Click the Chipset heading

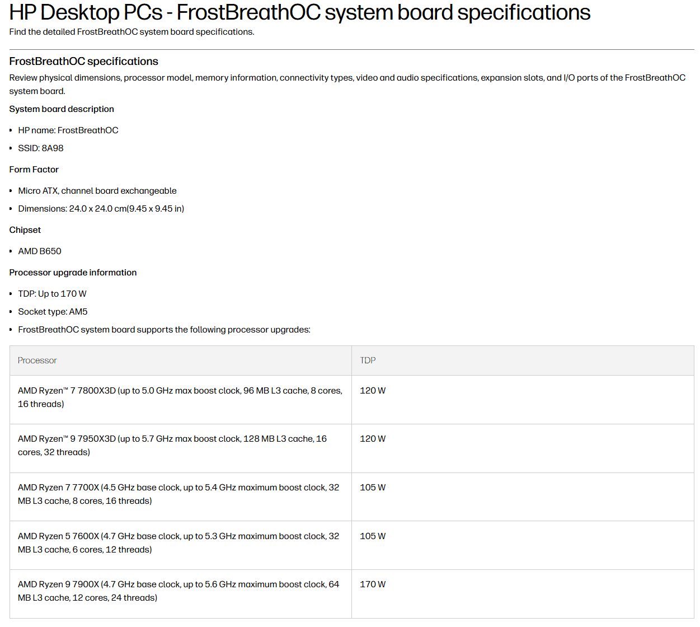25,230
